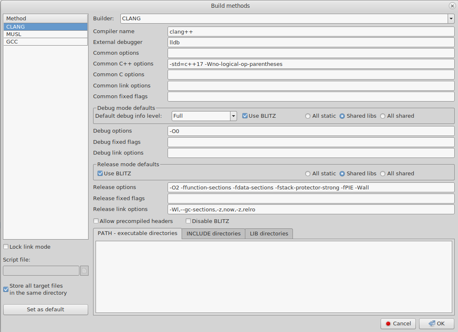The width and height of the screenshot is (458, 332).
Task: Select the MUSL build method
Action: coord(46,34)
